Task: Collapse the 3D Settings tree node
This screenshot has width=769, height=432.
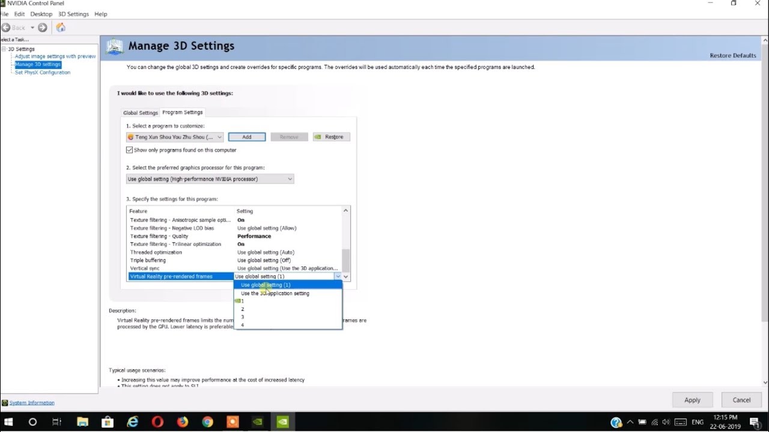Action: click(4, 49)
